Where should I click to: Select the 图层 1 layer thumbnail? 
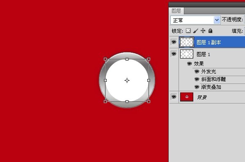click(187, 54)
